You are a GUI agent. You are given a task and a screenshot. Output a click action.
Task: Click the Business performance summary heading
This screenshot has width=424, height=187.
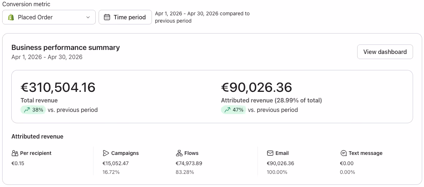pyautogui.click(x=66, y=47)
